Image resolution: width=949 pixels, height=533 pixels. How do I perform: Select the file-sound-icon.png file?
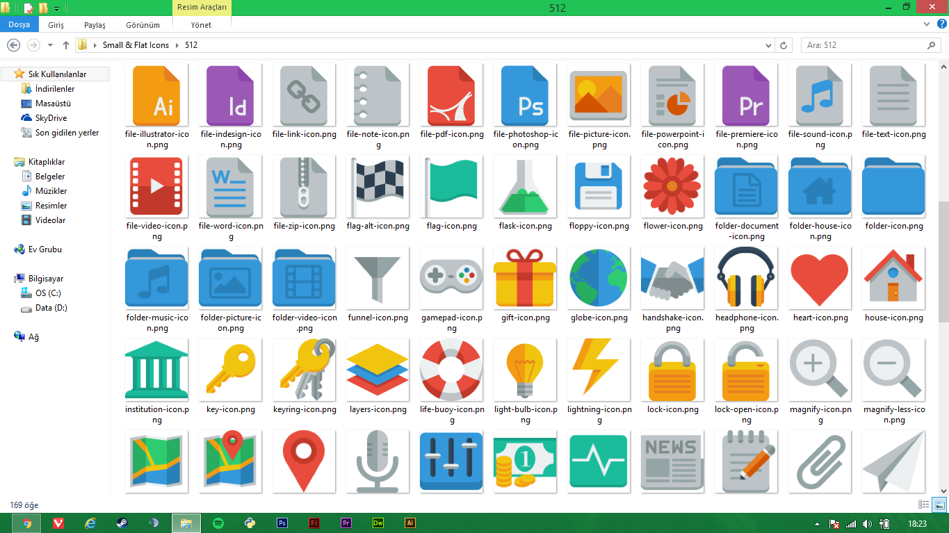tap(820, 95)
